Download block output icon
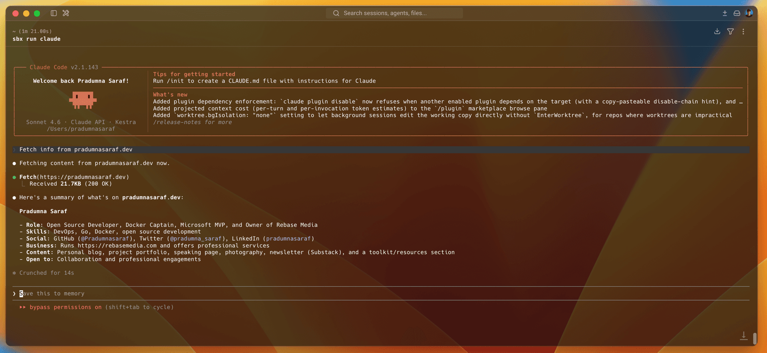 pos(717,32)
